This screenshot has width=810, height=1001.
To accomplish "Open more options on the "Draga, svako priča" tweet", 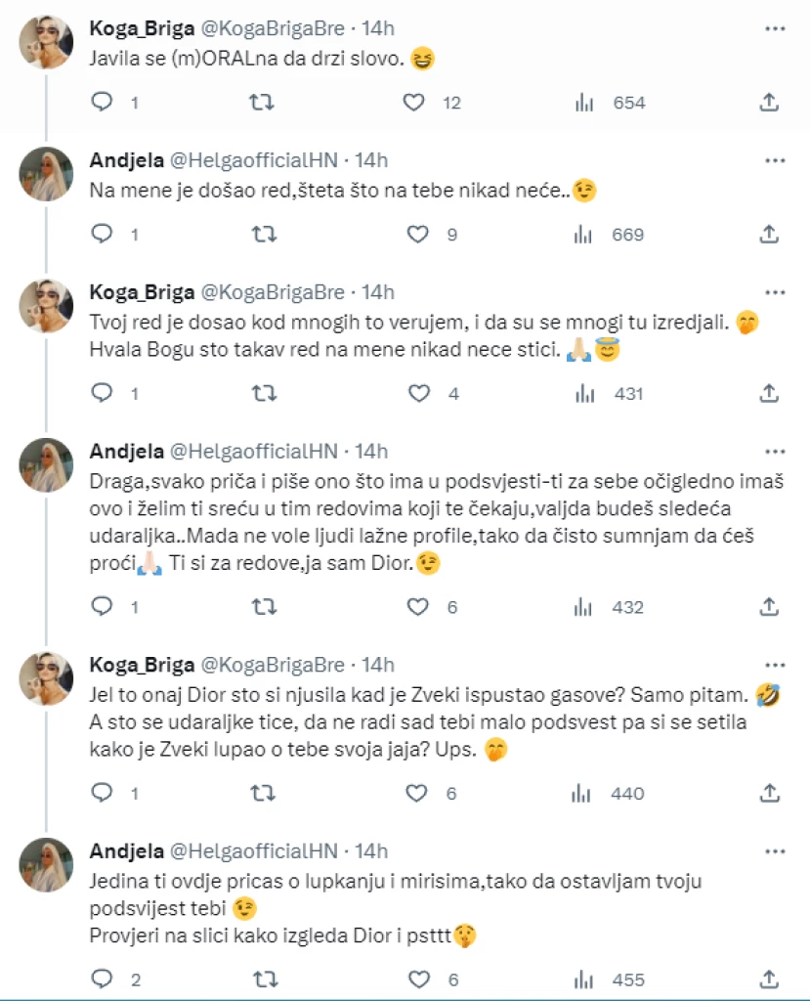I will pyautogui.click(x=775, y=452).
